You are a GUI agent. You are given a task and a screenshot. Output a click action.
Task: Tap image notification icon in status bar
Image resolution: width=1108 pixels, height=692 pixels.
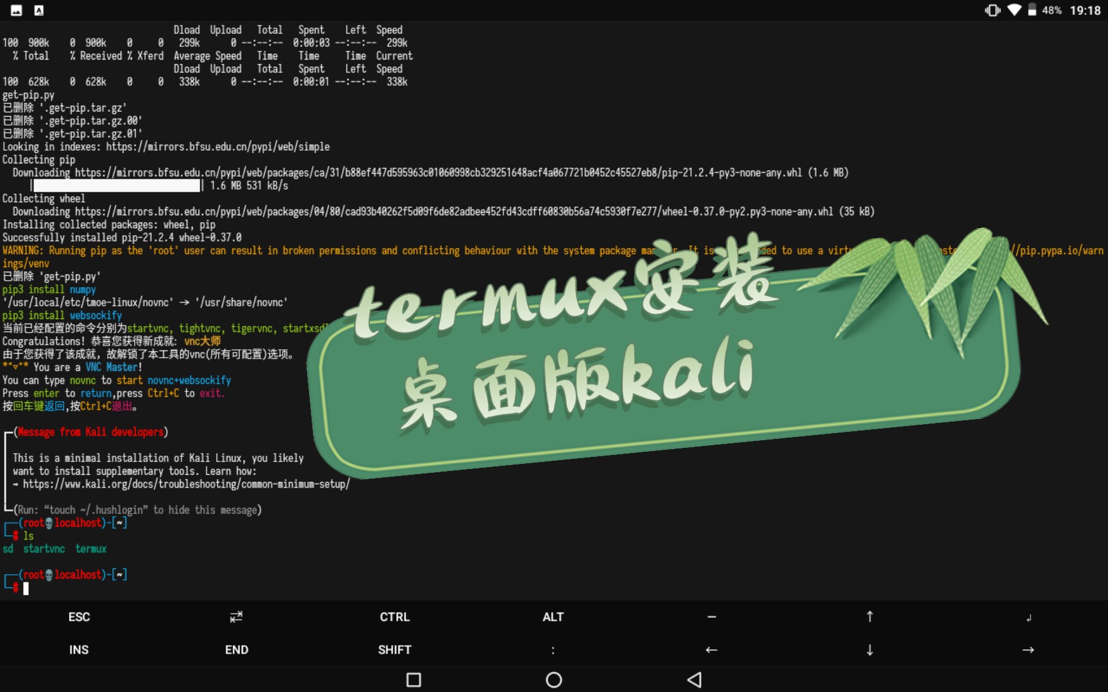(17, 10)
